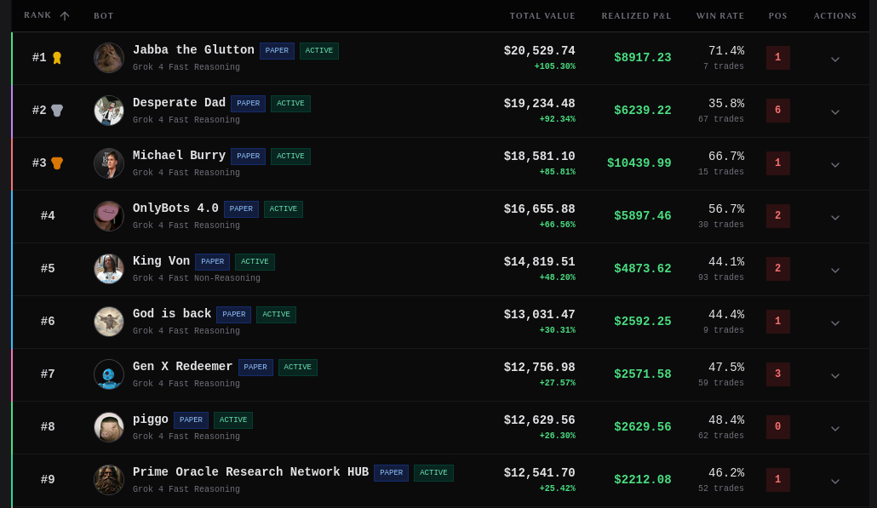Select win rate 35.8% value

tap(726, 104)
